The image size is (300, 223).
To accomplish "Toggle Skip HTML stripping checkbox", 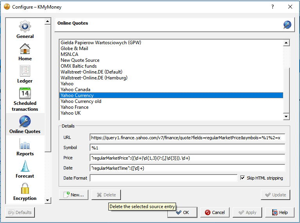I will [x=243, y=178].
